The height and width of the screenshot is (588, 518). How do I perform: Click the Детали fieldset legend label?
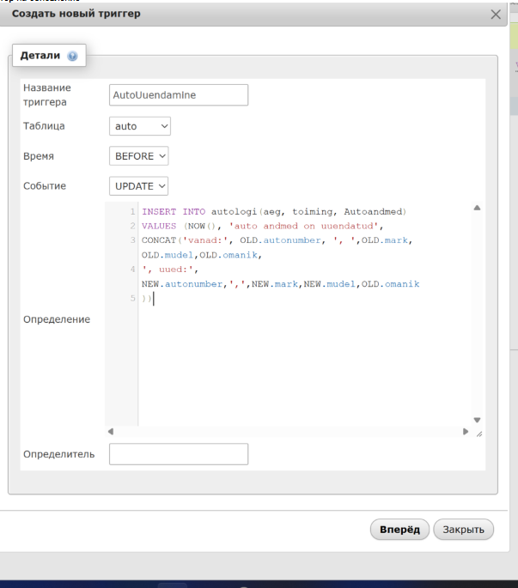pyautogui.click(x=40, y=56)
